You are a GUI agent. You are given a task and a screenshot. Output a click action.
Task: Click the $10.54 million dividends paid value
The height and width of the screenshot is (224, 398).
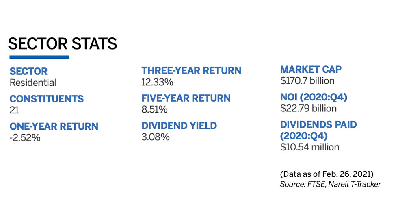click(310, 147)
